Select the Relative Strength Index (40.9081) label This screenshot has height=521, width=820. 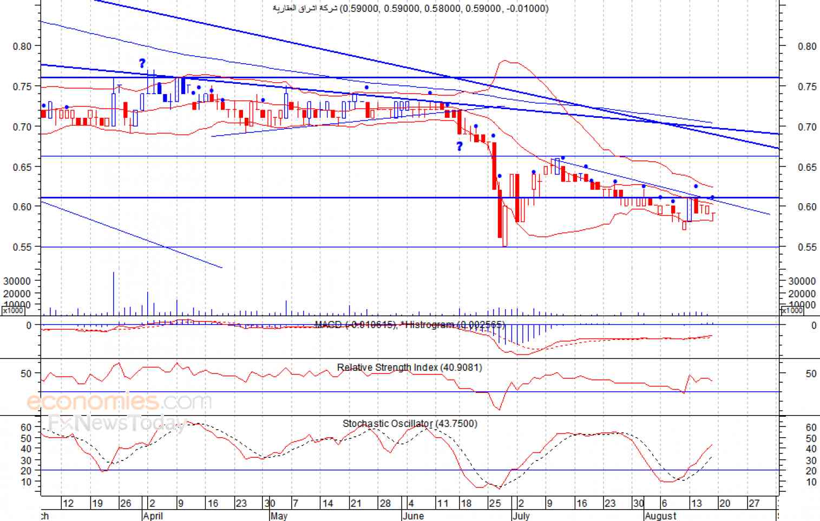pyautogui.click(x=409, y=368)
